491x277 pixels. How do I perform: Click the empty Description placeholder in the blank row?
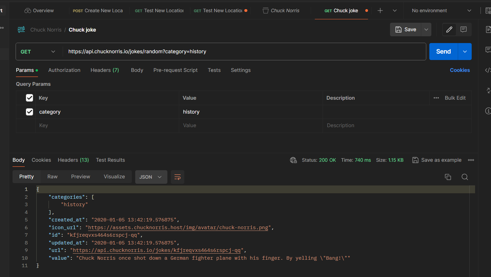click(397, 125)
